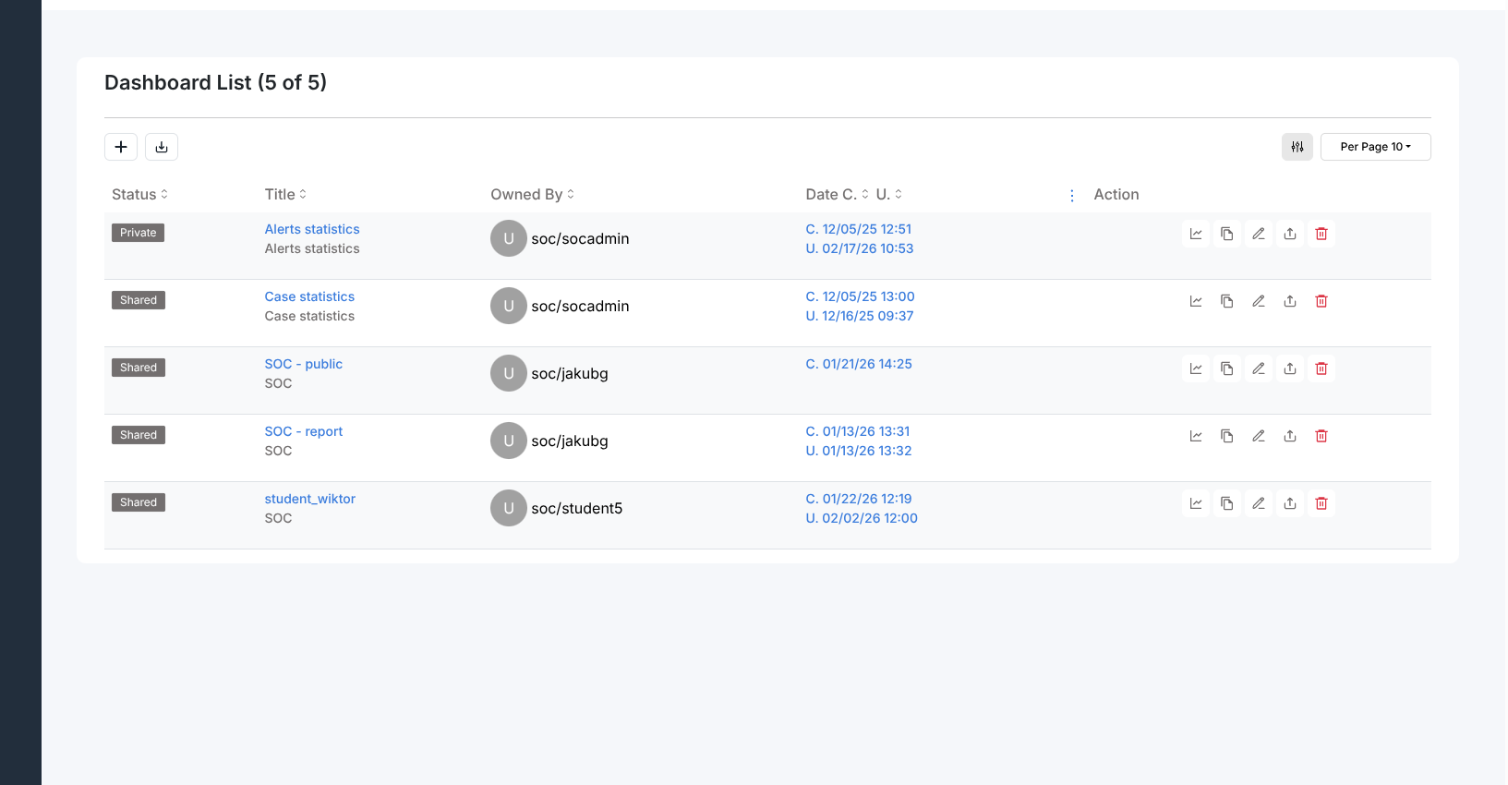Open column options three-dot menu
1508x785 pixels.
click(x=1072, y=196)
